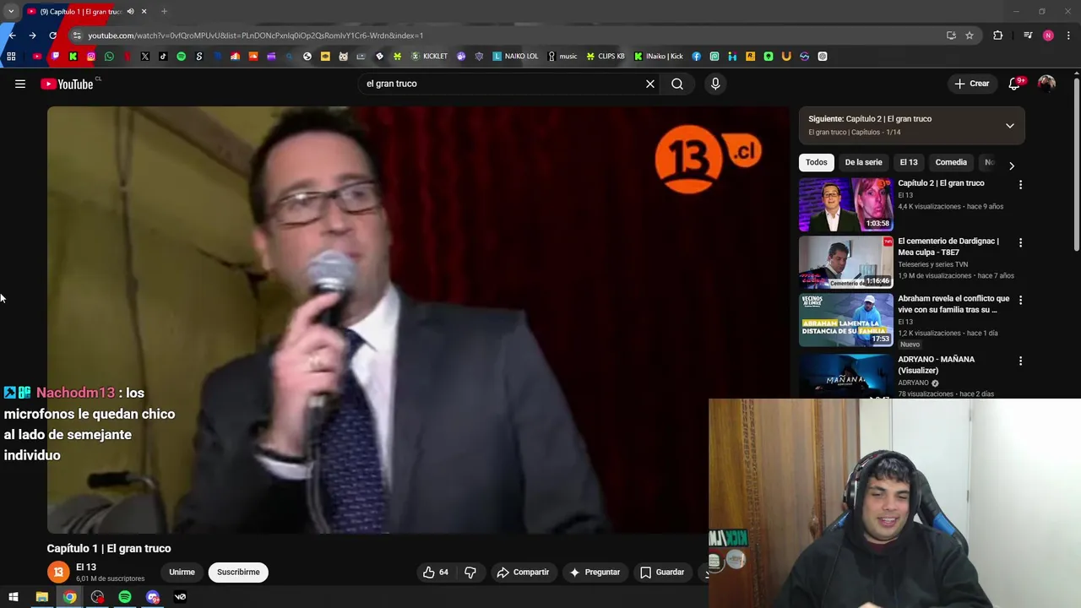This screenshot has width=1081, height=608.
Task: Open Discord from the taskbar
Action: pyautogui.click(x=153, y=597)
